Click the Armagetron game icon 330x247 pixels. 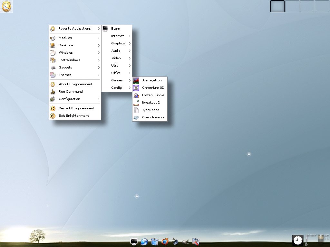(x=136, y=80)
